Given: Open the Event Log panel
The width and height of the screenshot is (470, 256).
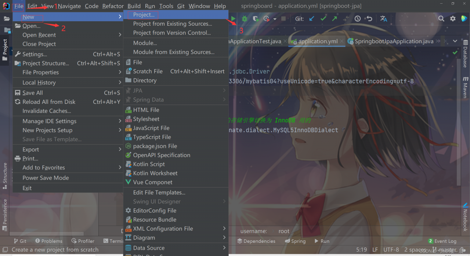Looking at the screenshot, I should (442, 241).
